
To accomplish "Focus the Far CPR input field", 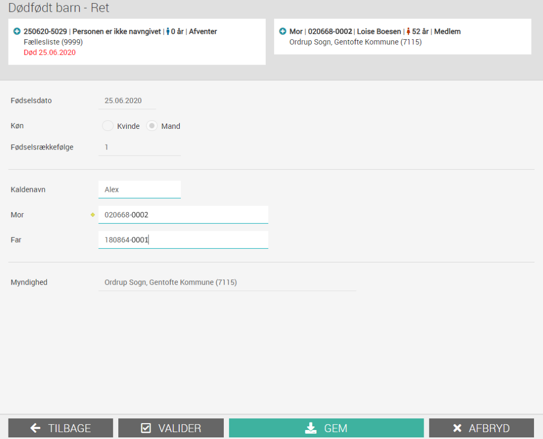I will [x=183, y=240].
